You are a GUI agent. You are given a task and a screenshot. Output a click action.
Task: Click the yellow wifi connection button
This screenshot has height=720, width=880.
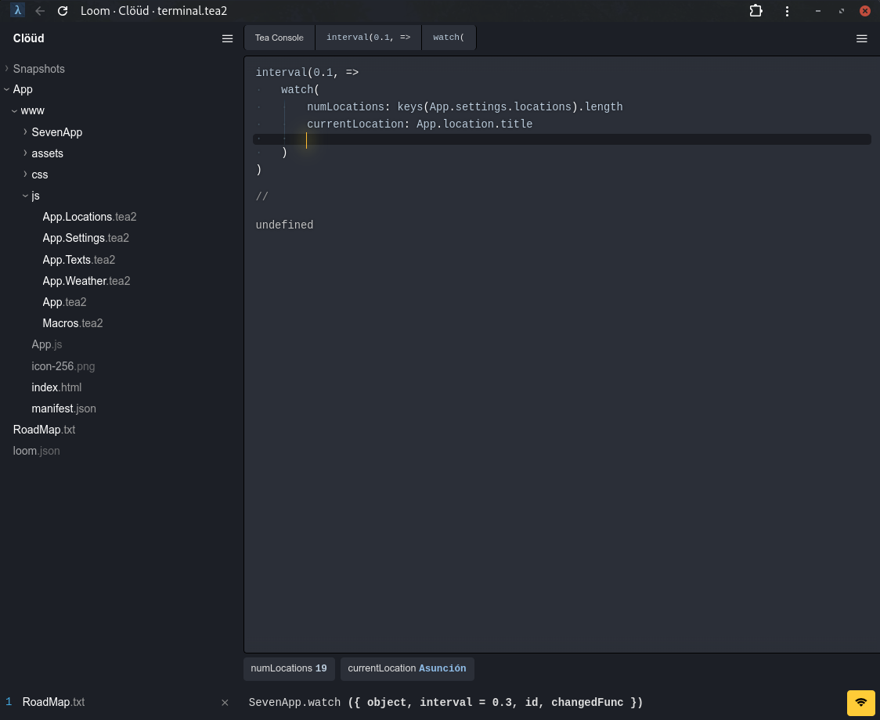pos(861,703)
